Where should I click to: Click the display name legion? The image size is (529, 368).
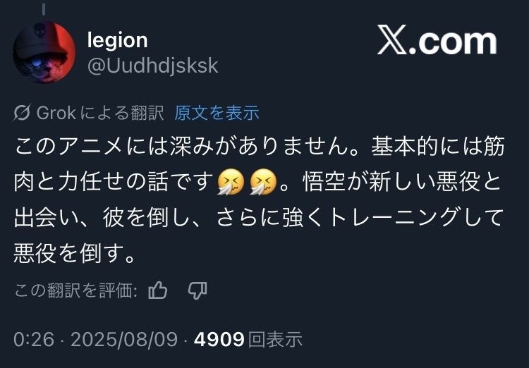click(117, 40)
